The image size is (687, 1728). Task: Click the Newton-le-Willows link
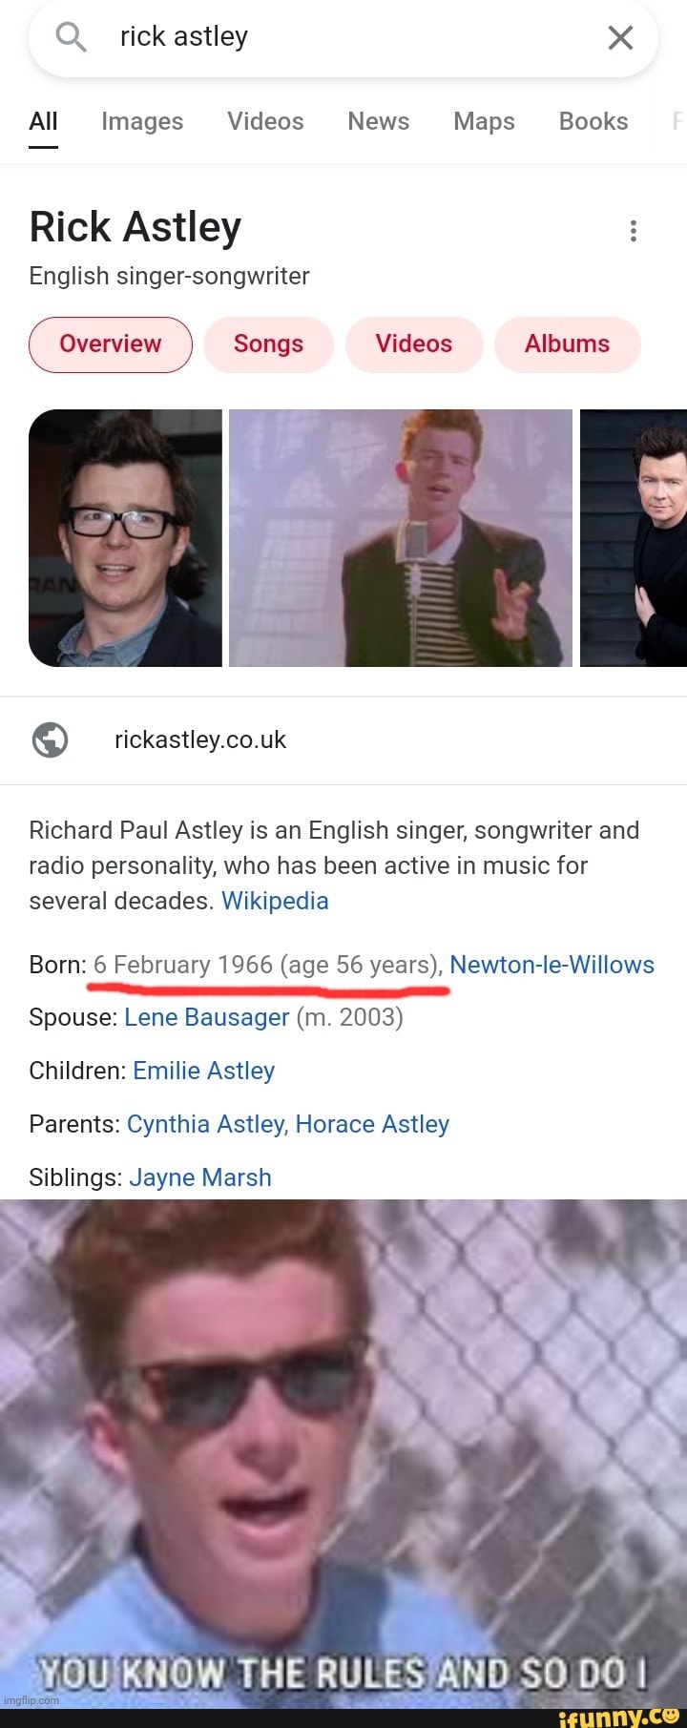click(552, 965)
